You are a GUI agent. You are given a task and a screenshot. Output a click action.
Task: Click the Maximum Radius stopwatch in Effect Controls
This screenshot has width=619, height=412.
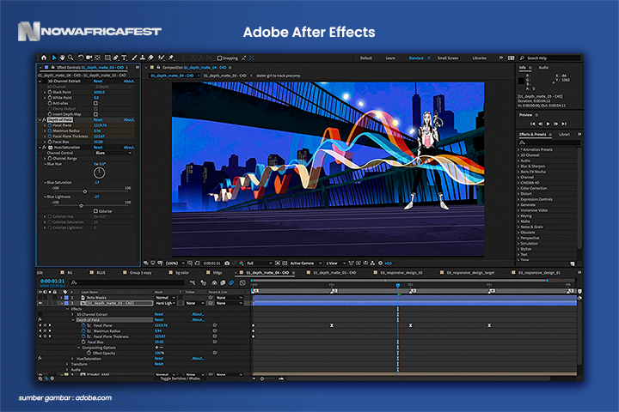50,130
